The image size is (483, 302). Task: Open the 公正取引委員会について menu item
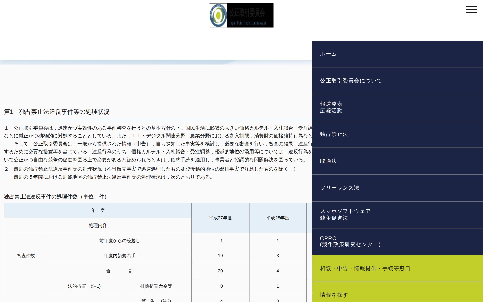coord(350,81)
